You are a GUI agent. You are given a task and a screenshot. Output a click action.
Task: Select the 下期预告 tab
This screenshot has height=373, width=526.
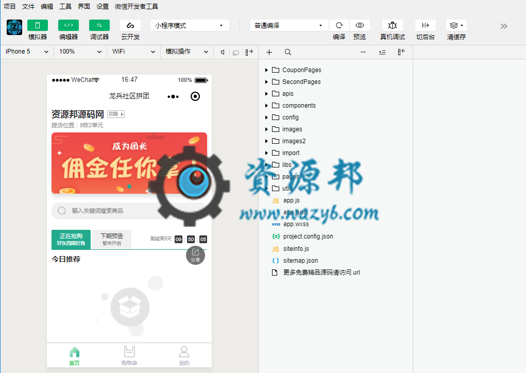point(112,240)
